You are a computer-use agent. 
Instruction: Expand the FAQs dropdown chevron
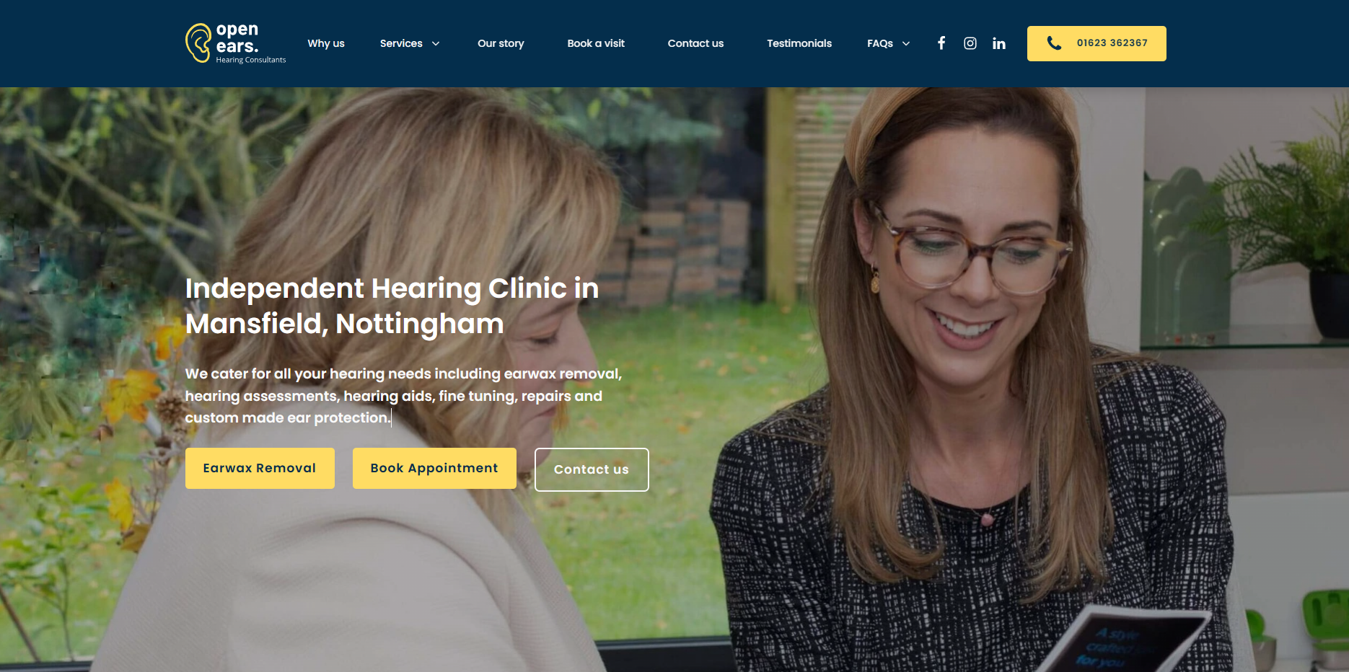[906, 44]
